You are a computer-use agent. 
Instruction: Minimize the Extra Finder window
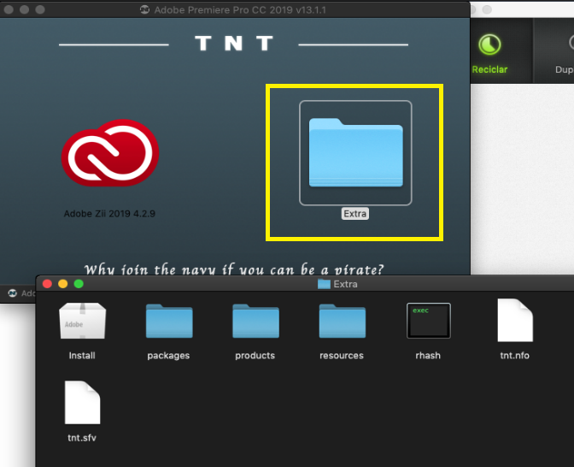(63, 284)
